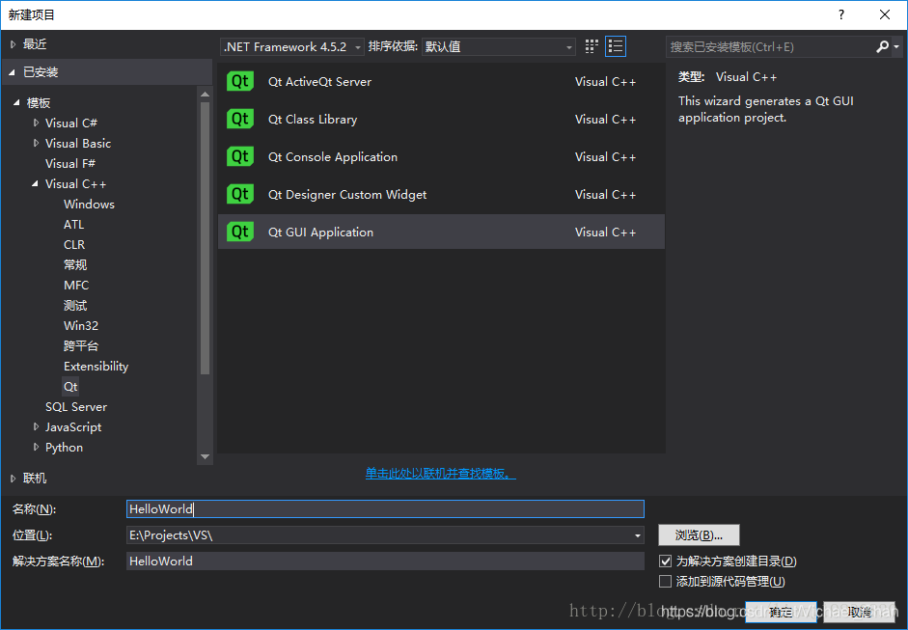The height and width of the screenshot is (630, 908).
Task: Click link to find templates online
Action: [441, 474]
